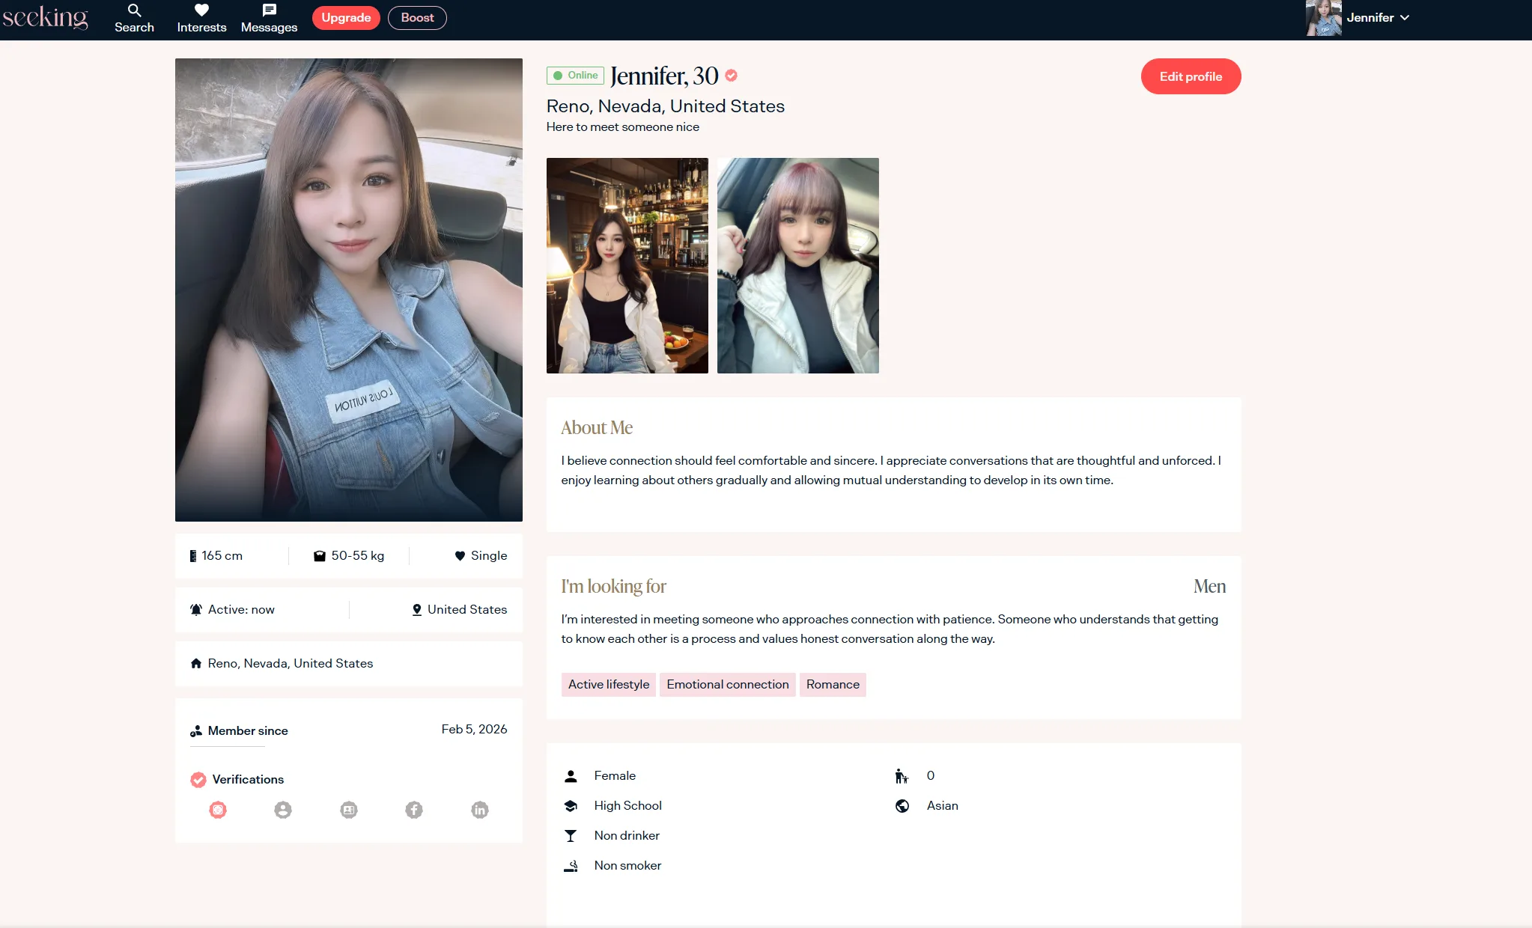The width and height of the screenshot is (1532, 928).
Task: Open the bar photo thumbnail
Action: point(627,266)
